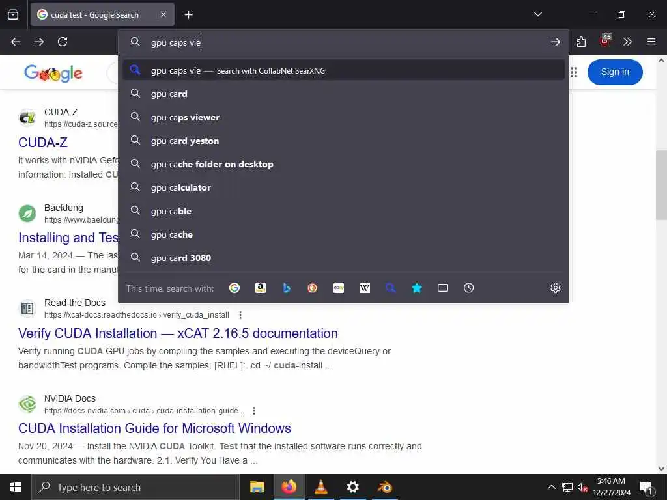Go back to previous page
Screen dimensions: 667x500
(x=16, y=42)
